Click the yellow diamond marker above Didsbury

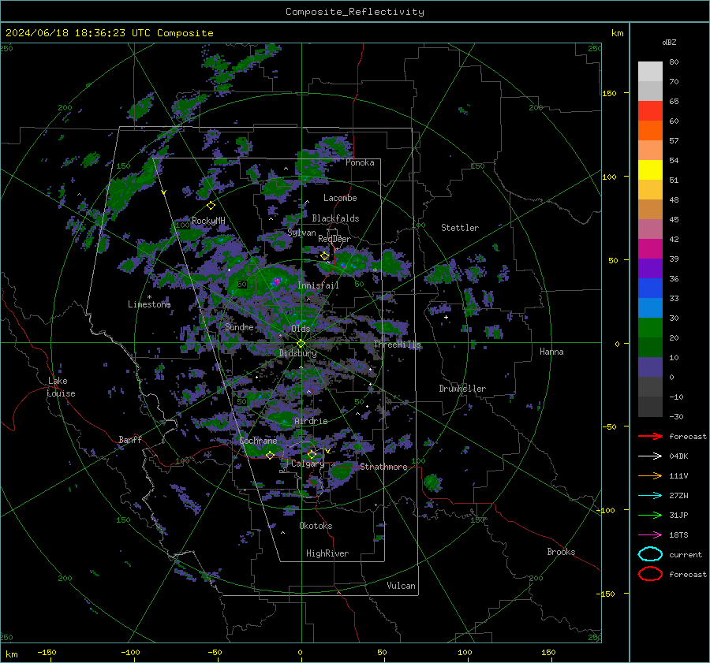pos(301,343)
